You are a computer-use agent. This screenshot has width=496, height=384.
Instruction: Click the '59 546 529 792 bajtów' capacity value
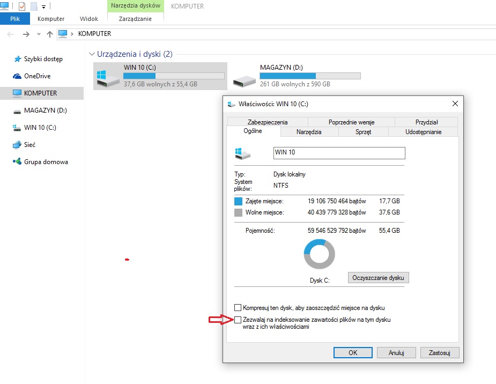click(x=337, y=231)
